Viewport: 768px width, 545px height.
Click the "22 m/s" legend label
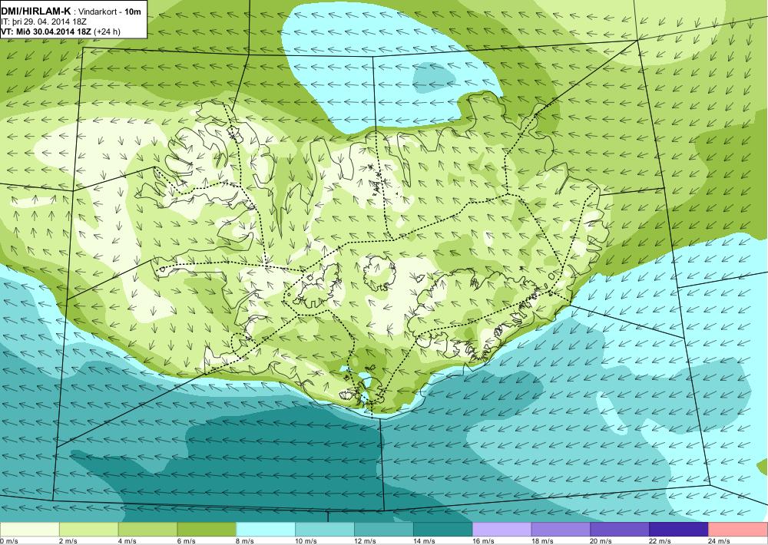[660, 541]
